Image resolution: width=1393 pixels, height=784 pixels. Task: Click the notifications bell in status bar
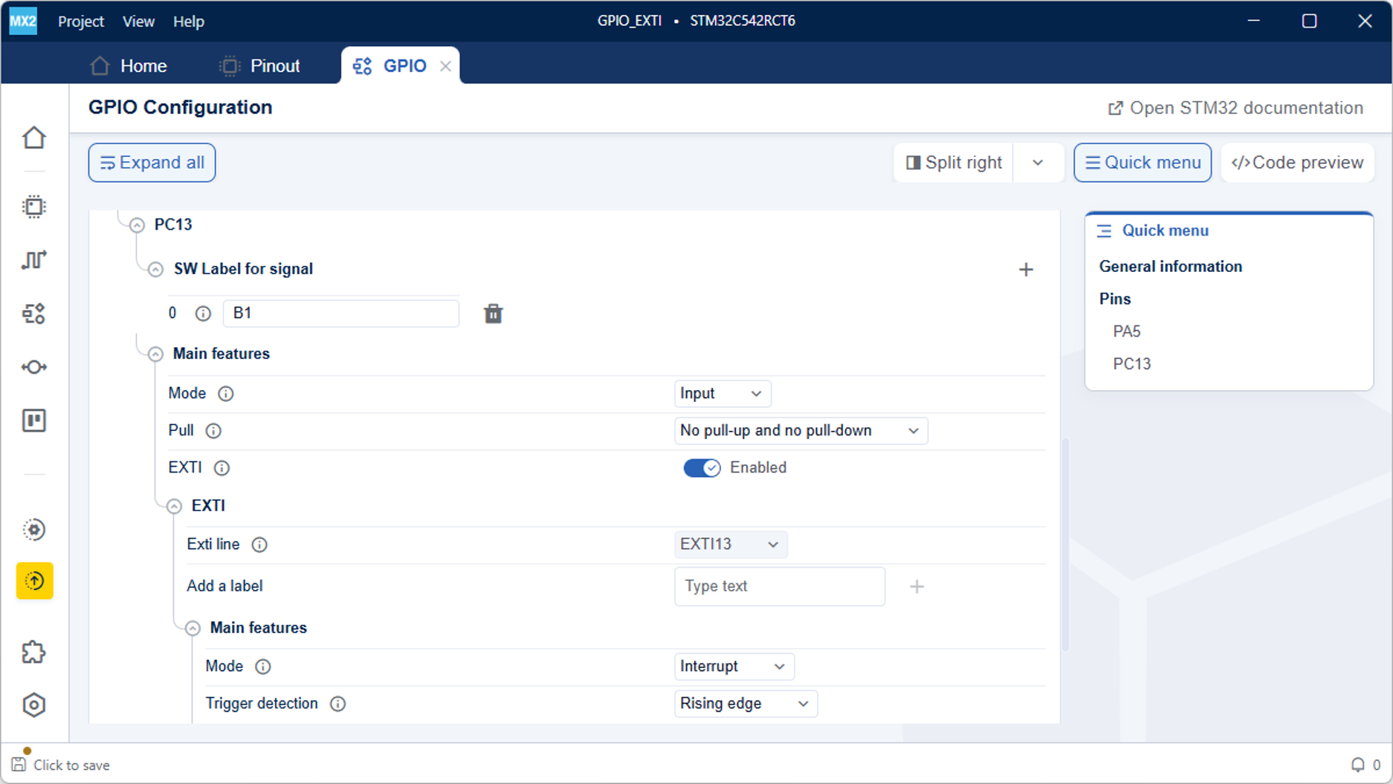click(1357, 765)
